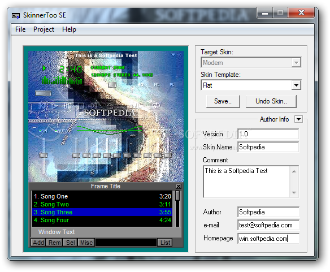Open the PRESETS button in equalizer

click(162, 131)
